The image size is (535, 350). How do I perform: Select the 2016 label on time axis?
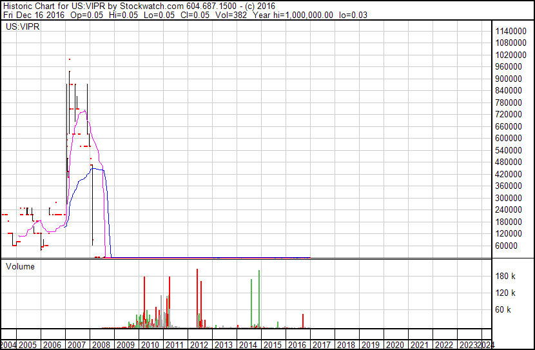[x=297, y=345]
